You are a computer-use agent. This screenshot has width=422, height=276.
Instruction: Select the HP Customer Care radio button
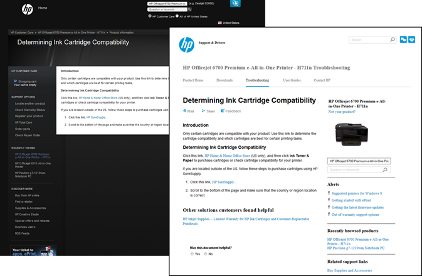(150, 16)
